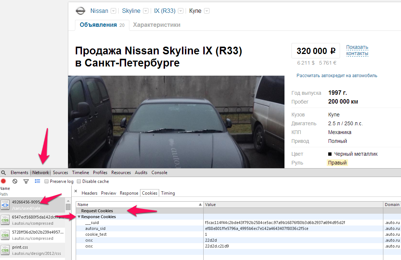Click the highlighted Правый steering value
The image size is (401, 260).
click(337, 163)
